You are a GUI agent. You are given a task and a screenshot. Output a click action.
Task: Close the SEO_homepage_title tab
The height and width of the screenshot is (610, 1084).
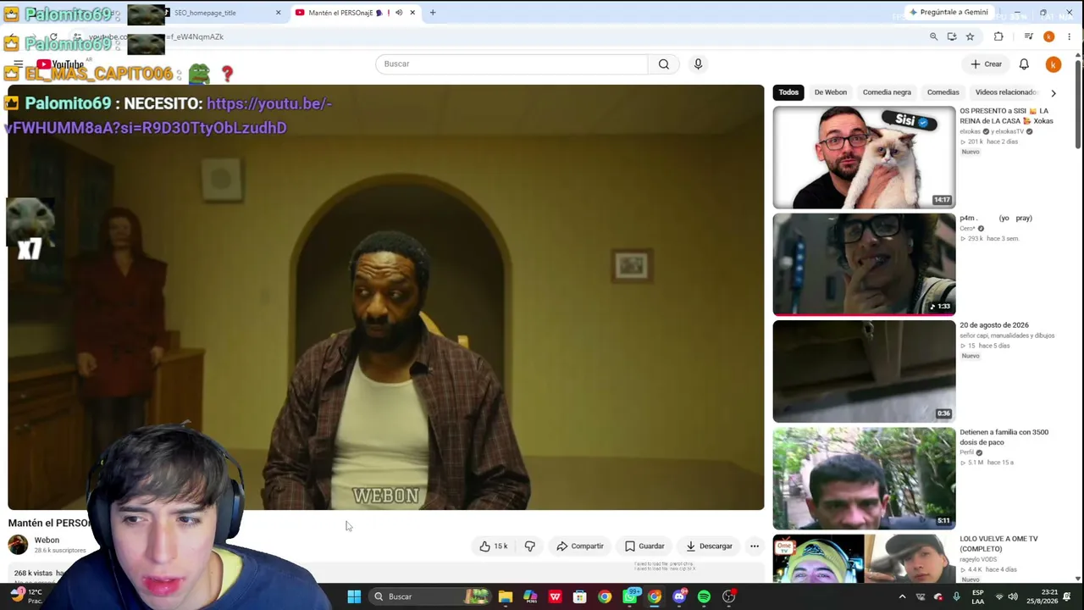point(278,13)
